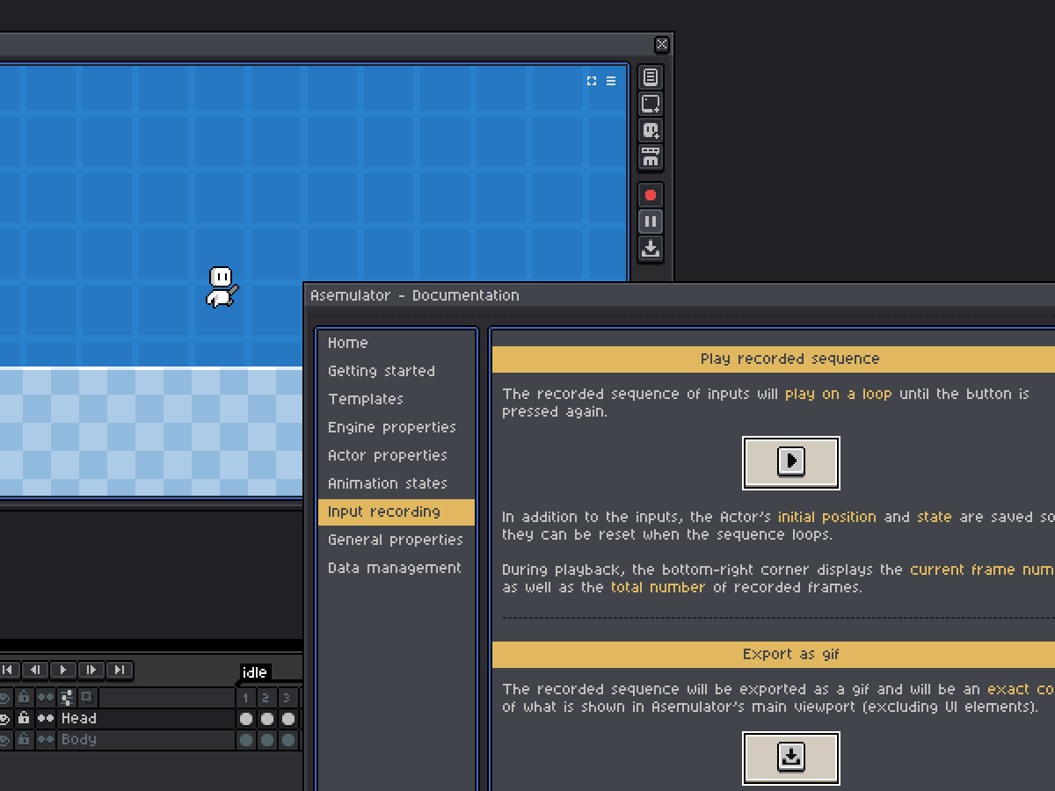Close the Asemulator window with X
This screenshot has height=791, width=1055.
(662, 45)
